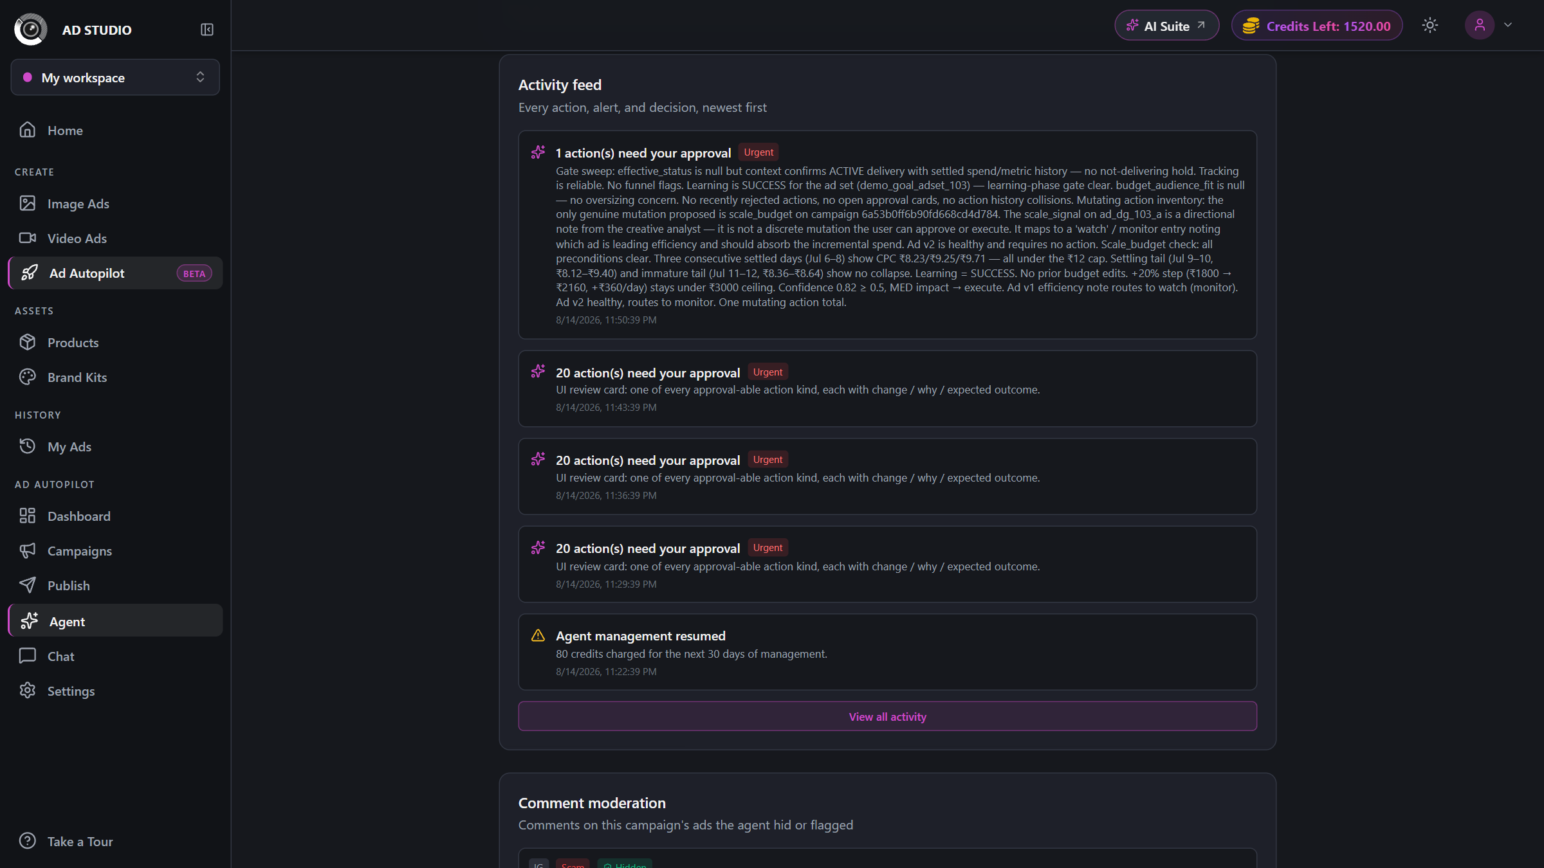Click the My Ads history icon
Screen dimensions: 1544x868
click(27, 446)
